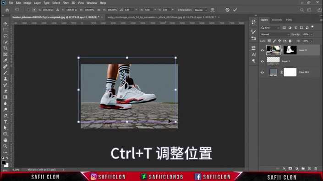Switch to second document tab

point(162,17)
